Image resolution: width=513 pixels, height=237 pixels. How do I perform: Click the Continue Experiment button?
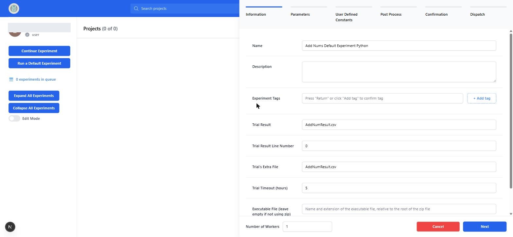(x=39, y=51)
